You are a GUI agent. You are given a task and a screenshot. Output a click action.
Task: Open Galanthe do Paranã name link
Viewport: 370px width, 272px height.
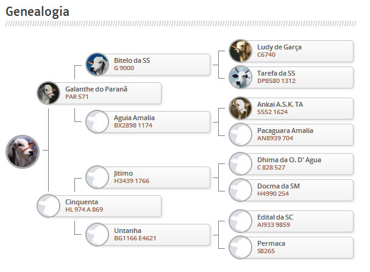coord(96,89)
